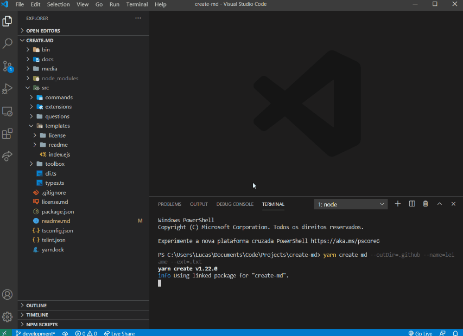Open errors and warnings count in status bar
Viewport: 463px width, 336px height.
(86, 333)
